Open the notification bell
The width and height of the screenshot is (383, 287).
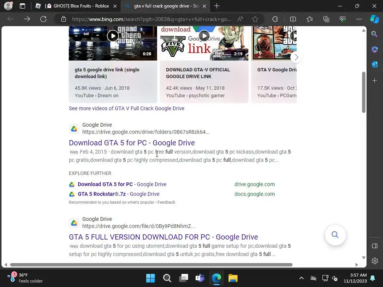pyautogui.click(x=373, y=278)
